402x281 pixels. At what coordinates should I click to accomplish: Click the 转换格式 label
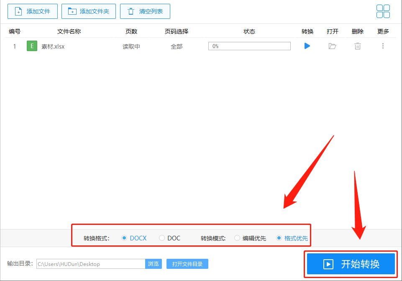click(x=96, y=238)
